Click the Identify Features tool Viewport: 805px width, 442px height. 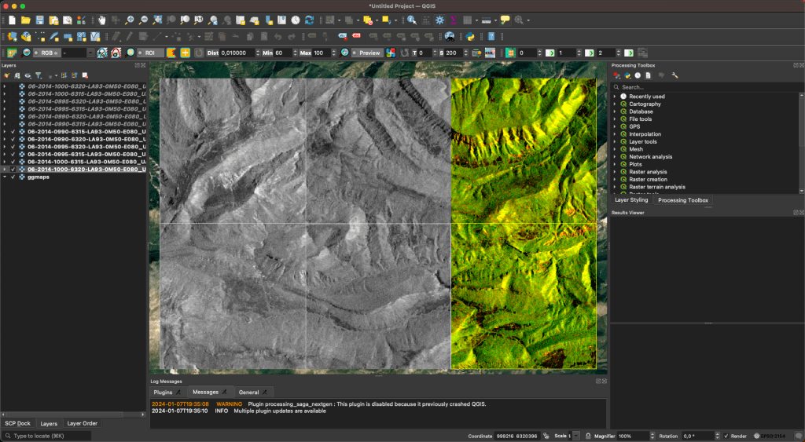click(x=411, y=20)
